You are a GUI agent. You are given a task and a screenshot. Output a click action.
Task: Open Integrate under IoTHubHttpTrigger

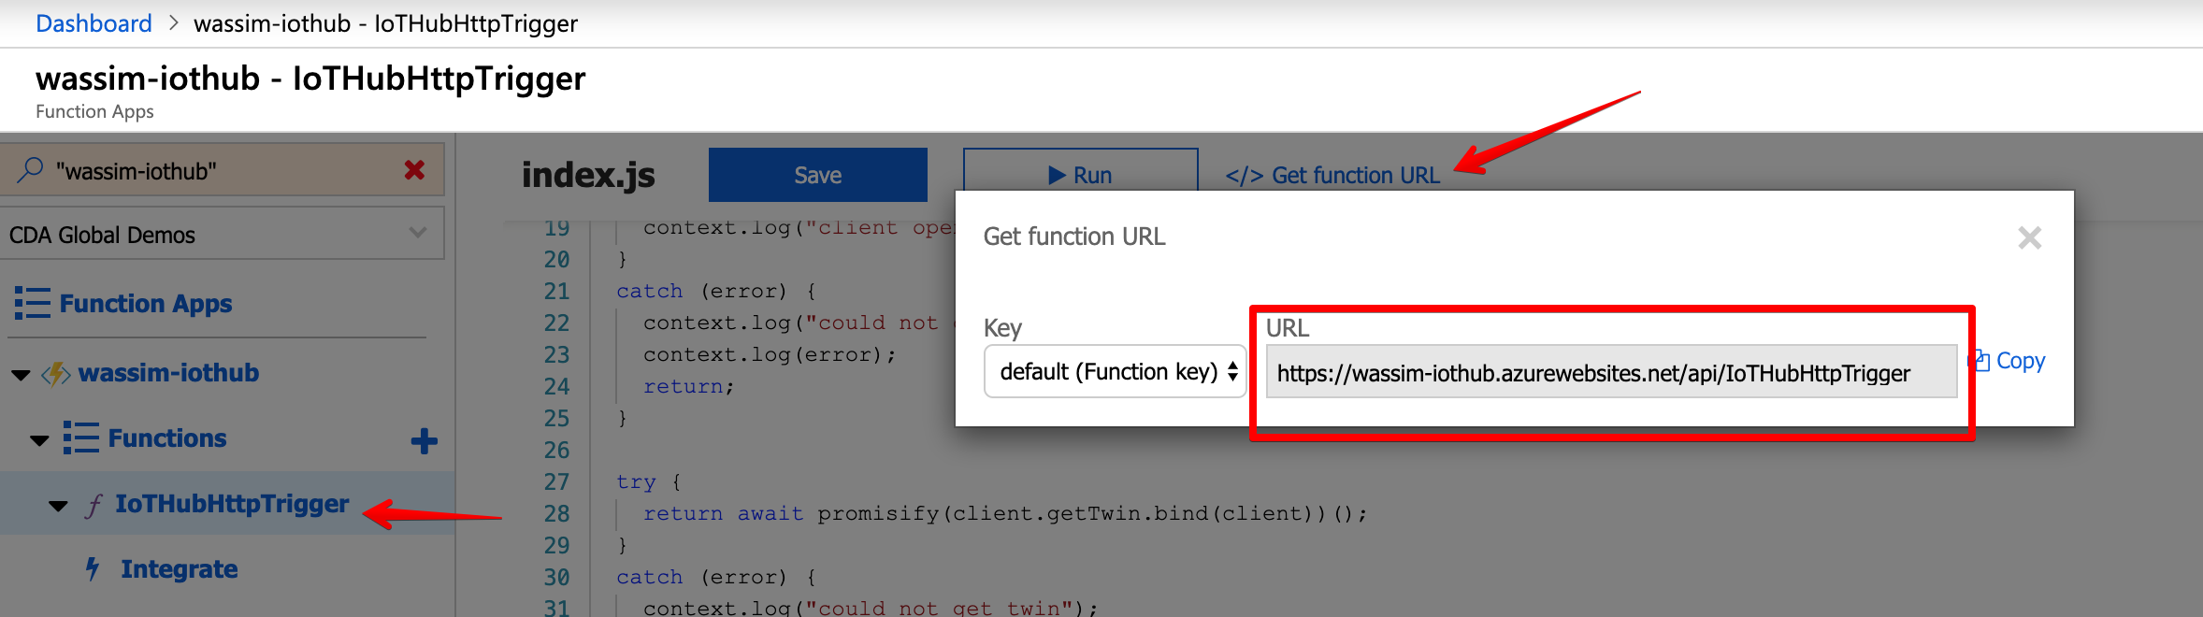(x=179, y=569)
